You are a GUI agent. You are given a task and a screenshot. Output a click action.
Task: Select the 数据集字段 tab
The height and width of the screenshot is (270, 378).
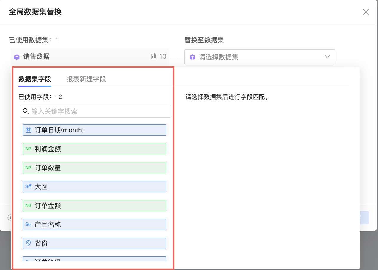pyautogui.click(x=35, y=79)
